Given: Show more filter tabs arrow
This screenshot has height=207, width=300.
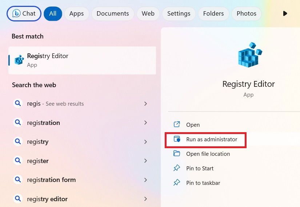Looking at the screenshot, I should [285, 13].
